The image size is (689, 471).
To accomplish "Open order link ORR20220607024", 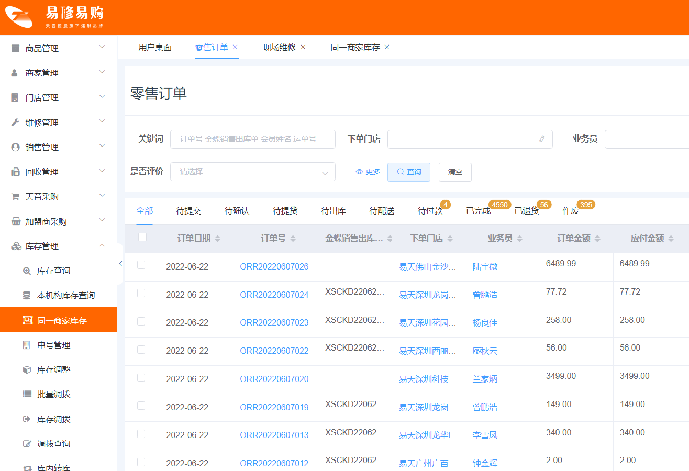I will (x=274, y=295).
